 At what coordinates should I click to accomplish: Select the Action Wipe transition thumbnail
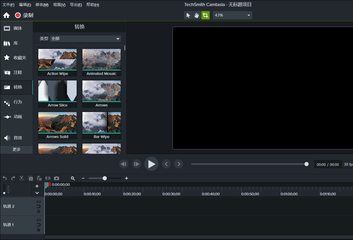(x=57, y=63)
